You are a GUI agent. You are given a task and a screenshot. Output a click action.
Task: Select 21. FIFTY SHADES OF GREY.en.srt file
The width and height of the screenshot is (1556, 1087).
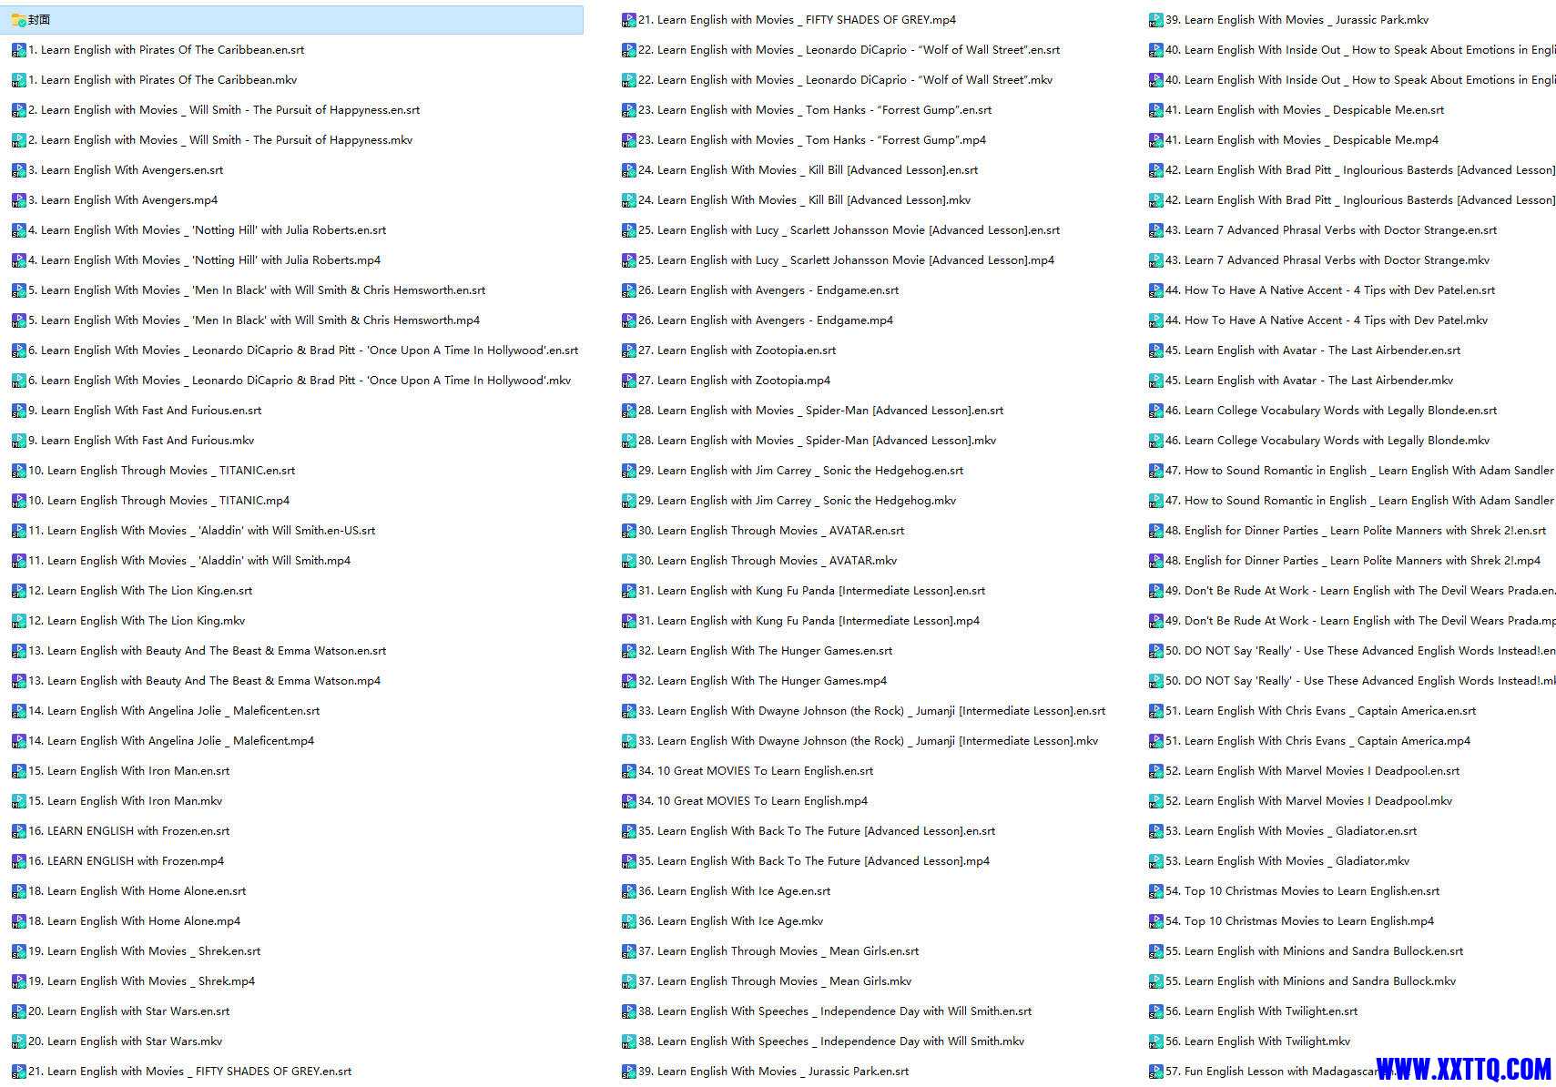(x=190, y=1071)
